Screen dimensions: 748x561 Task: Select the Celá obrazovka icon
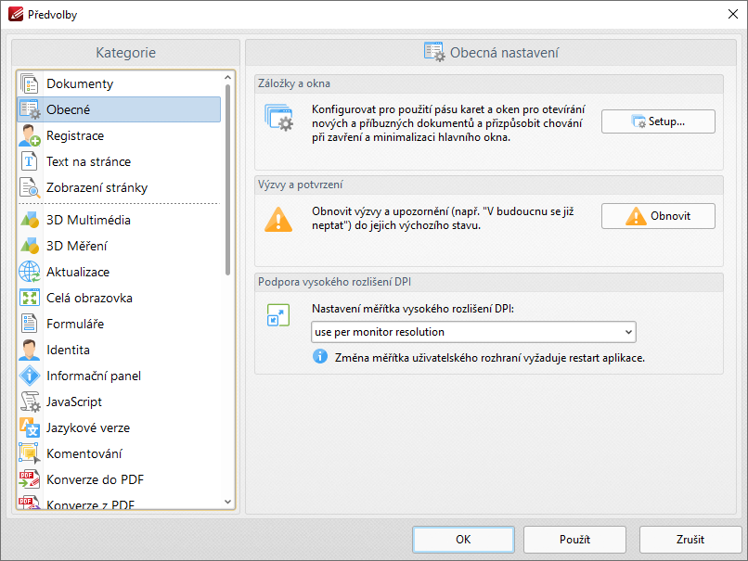(30, 298)
